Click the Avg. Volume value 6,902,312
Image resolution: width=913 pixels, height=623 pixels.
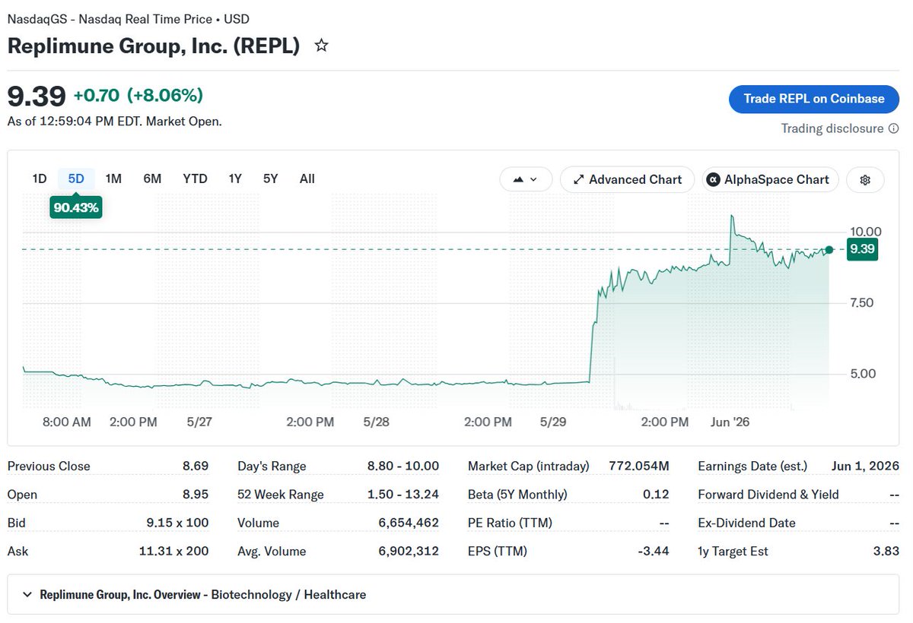[409, 551]
